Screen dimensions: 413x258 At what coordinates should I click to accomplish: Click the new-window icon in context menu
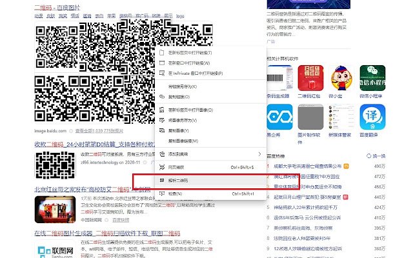[x=162, y=63]
